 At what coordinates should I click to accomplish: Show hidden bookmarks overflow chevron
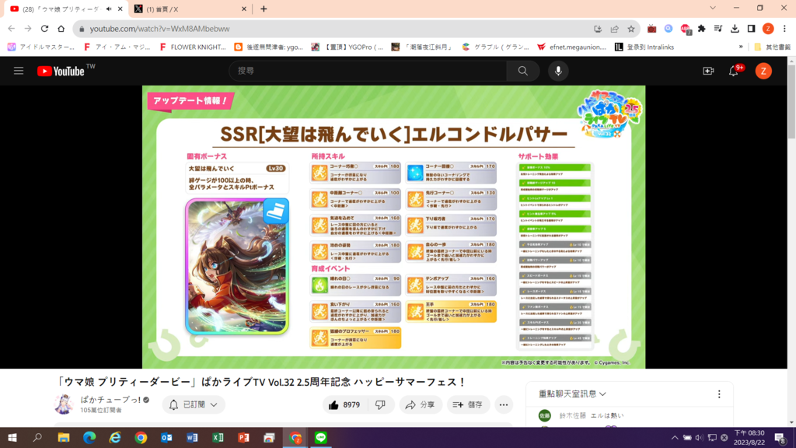pos(741,47)
